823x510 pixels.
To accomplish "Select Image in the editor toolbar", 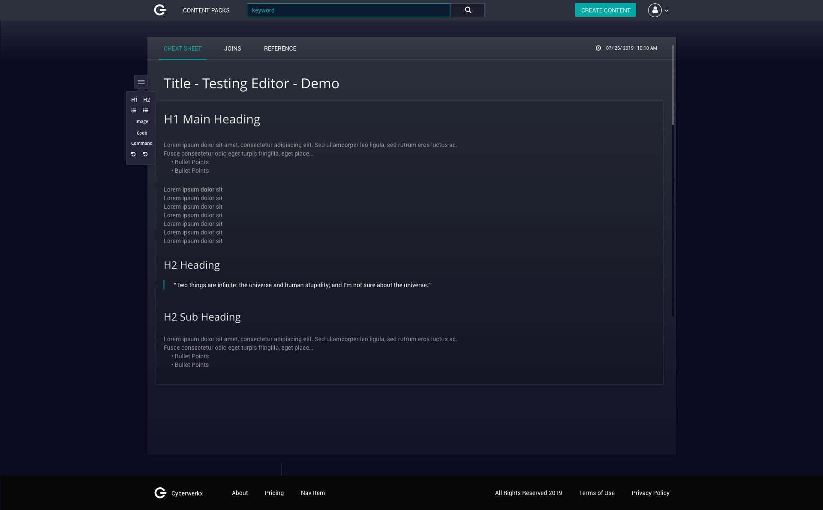I will [141, 121].
